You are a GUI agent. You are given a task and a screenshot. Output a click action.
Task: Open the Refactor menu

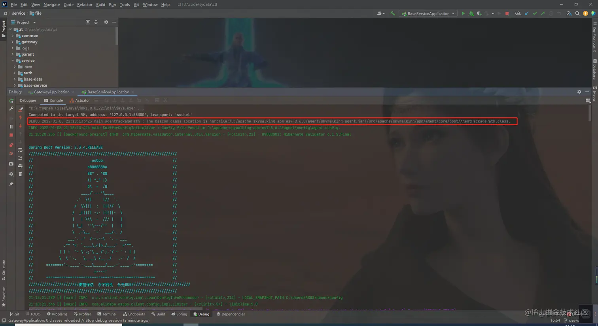[x=85, y=4]
